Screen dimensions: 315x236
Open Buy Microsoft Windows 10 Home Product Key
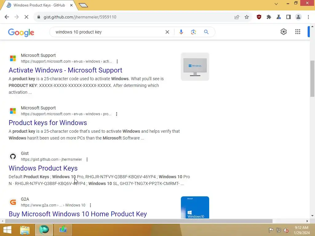[78, 214]
